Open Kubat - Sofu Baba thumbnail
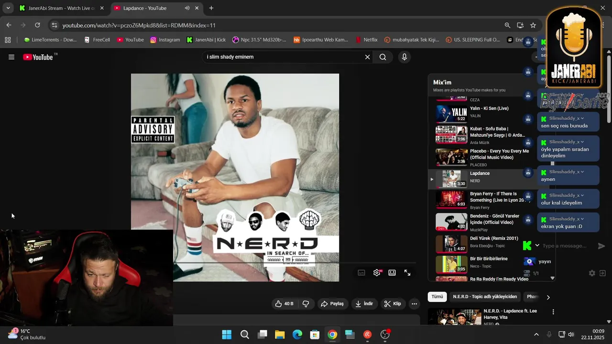Screen dimensions: 612x344 click(451, 135)
